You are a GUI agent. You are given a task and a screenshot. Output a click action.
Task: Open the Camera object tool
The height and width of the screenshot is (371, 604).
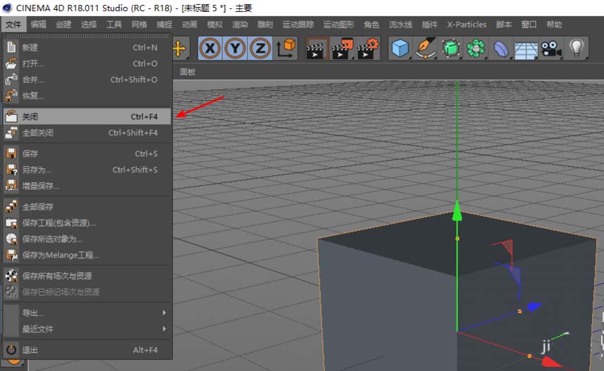coord(551,48)
